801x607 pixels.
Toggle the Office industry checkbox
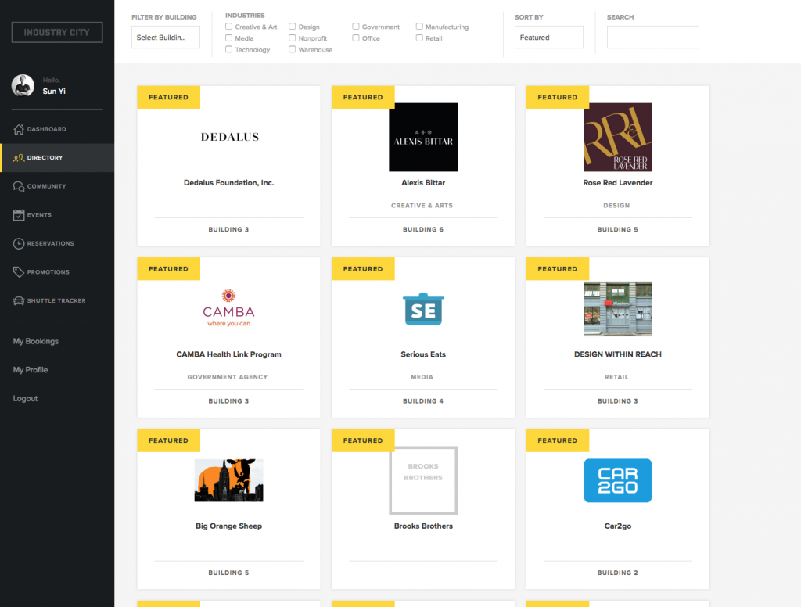[x=356, y=38]
